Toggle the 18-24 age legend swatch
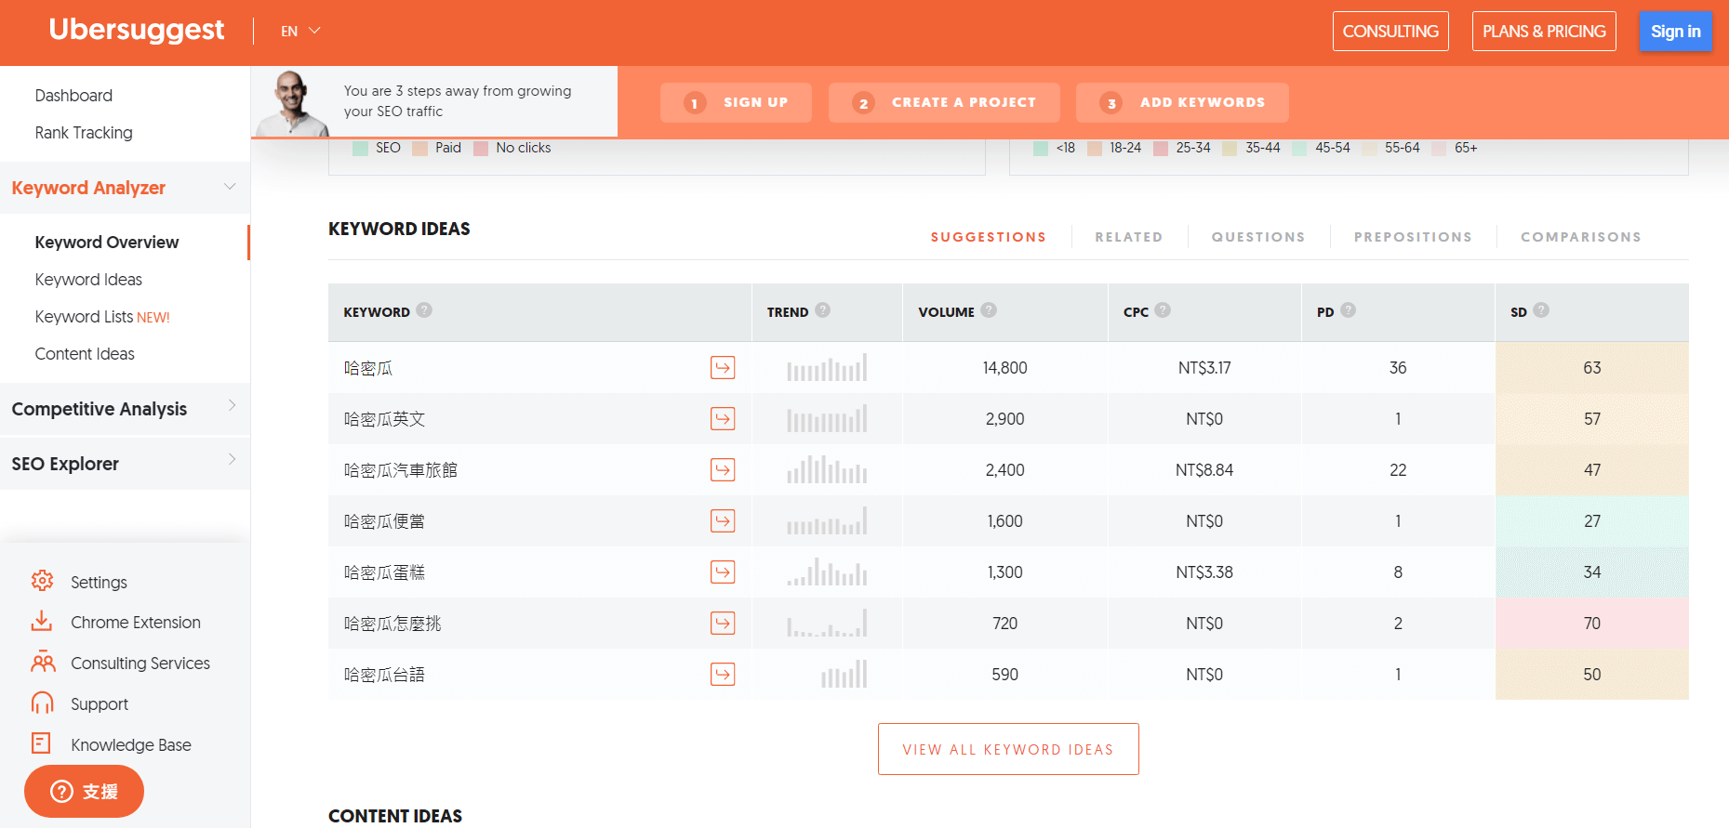The height and width of the screenshot is (828, 1729). [x=1095, y=148]
